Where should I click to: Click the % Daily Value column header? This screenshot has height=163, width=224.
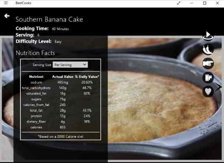point(87,77)
